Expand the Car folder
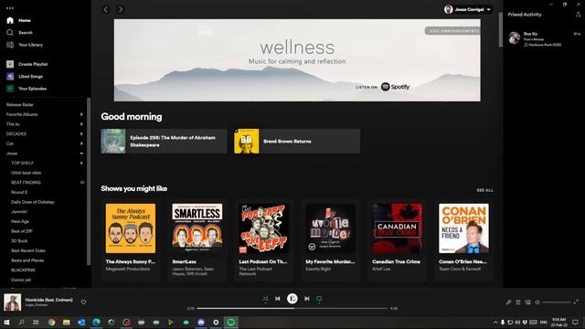Image resolution: width=585 pixels, height=329 pixels. tap(81, 143)
